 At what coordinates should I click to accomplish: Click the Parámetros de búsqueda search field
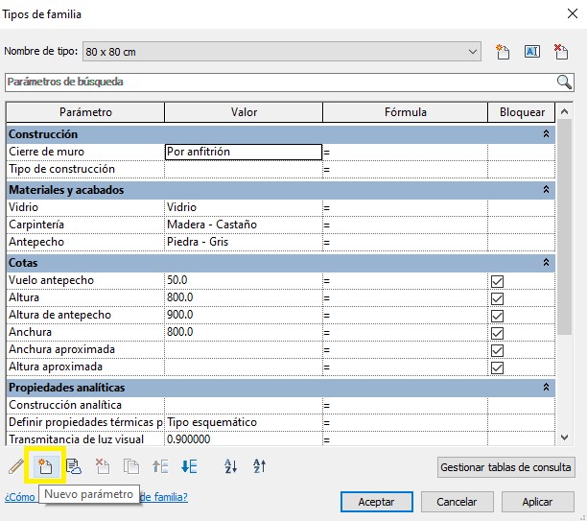pyautogui.click(x=278, y=82)
